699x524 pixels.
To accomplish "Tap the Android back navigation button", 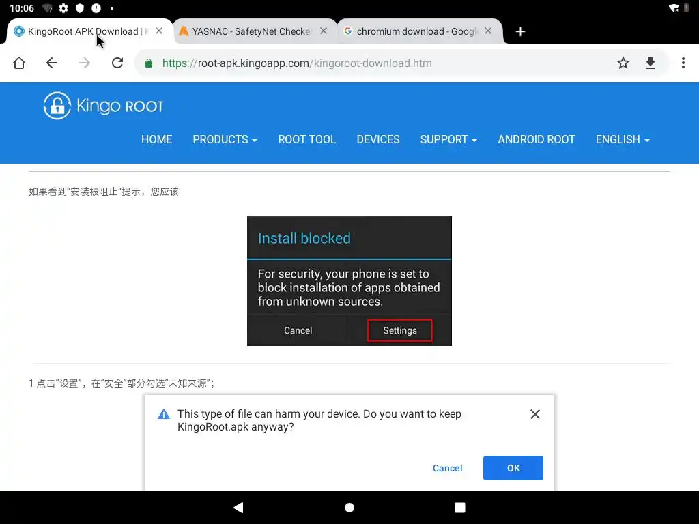I will [238, 508].
